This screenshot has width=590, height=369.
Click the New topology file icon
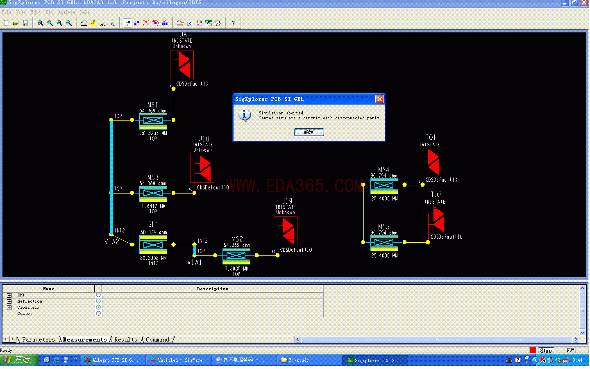pyautogui.click(x=7, y=23)
